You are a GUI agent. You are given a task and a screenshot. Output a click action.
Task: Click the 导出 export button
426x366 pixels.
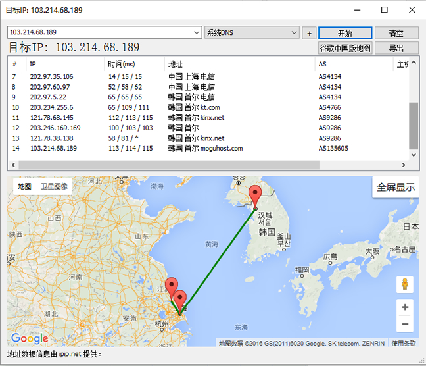pos(396,48)
